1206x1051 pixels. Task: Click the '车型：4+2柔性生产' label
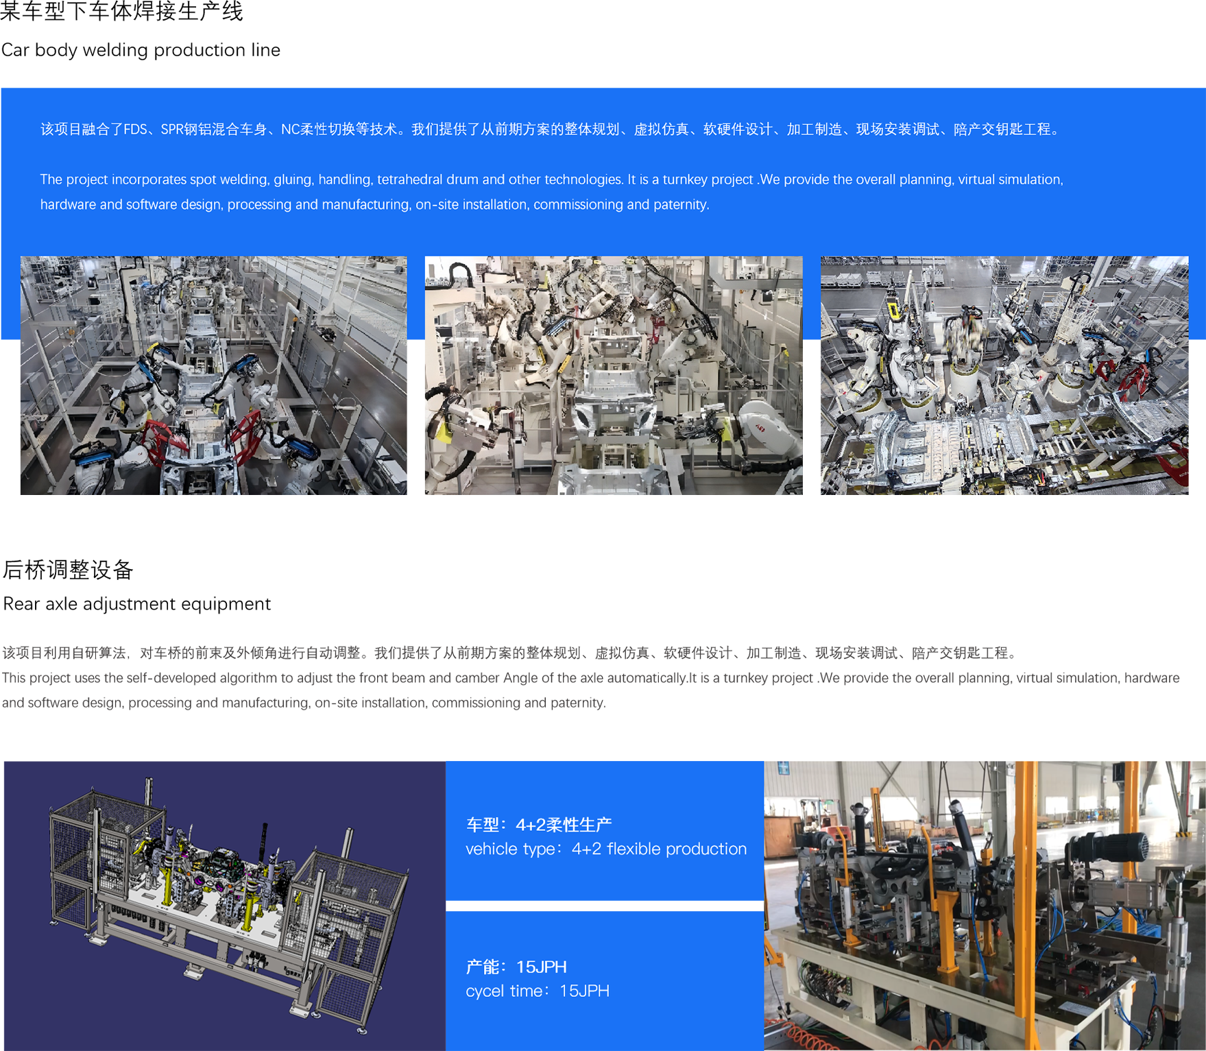[538, 824]
